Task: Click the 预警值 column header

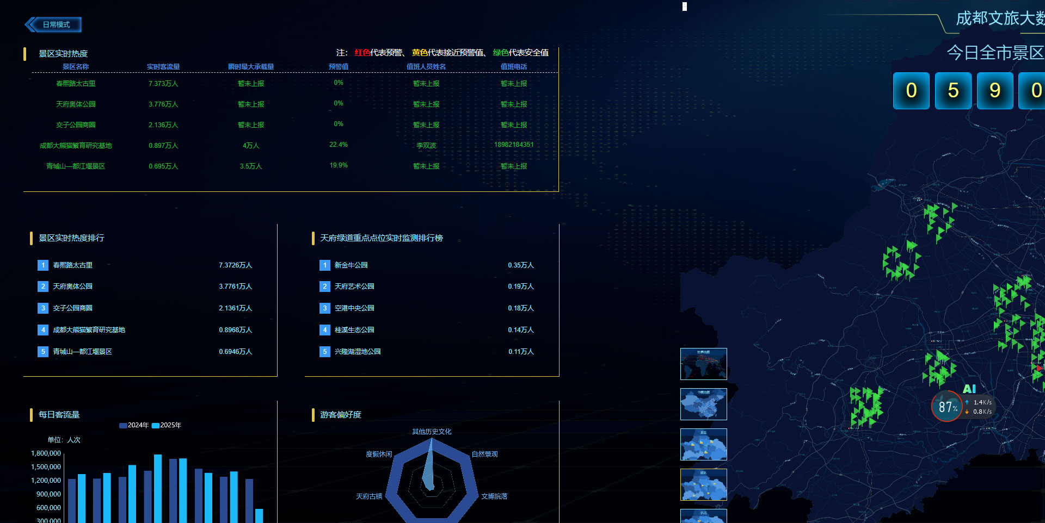Action: [339, 67]
